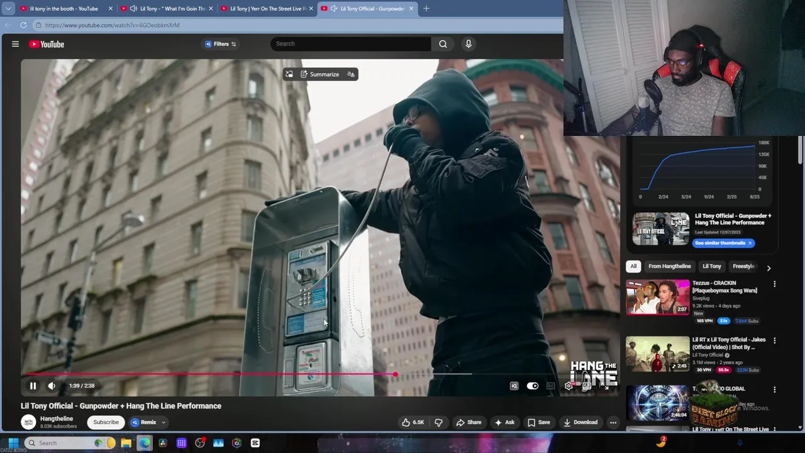805x453 pixels.
Task: Focus the YouTube Search field
Action: coord(351,43)
